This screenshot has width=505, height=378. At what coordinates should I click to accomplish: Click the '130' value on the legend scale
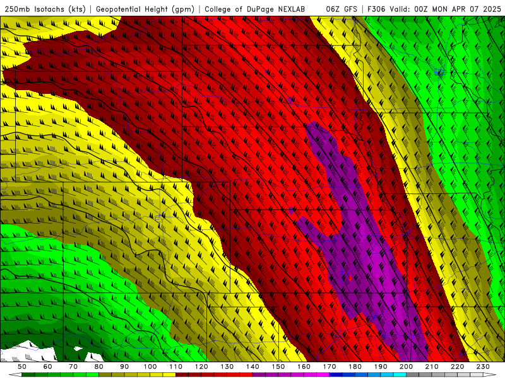click(x=227, y=367)
